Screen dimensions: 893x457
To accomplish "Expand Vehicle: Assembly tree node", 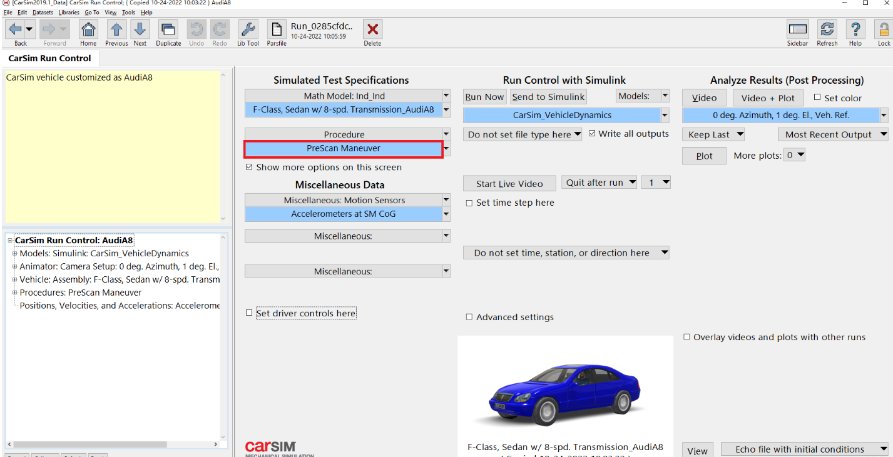I will click(14, 279).
